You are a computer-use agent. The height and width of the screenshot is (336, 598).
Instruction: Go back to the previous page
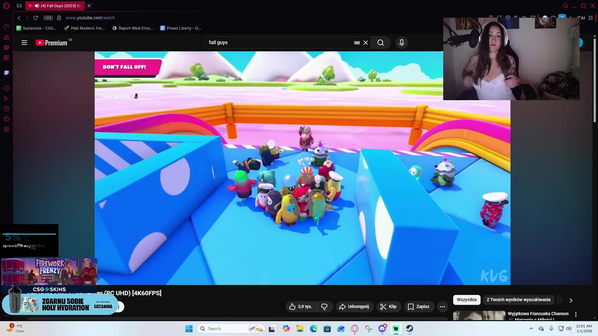[x=19, y=18]
